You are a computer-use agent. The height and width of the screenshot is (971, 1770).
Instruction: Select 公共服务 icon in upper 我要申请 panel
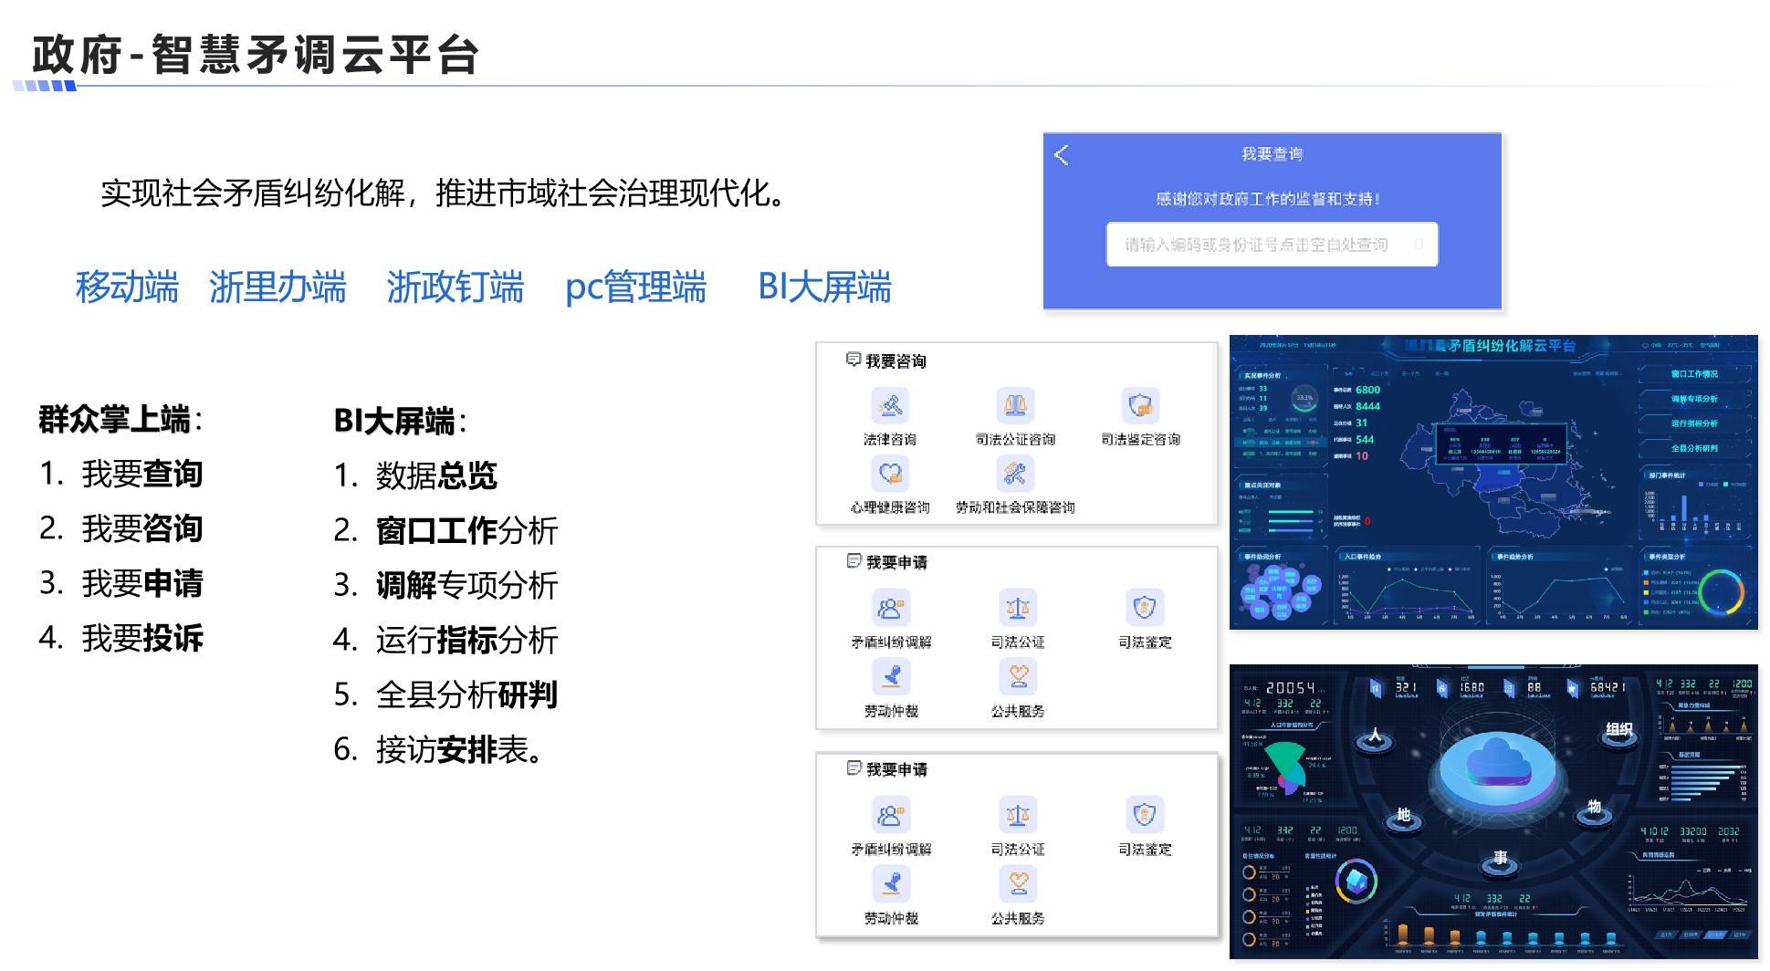1018,677
